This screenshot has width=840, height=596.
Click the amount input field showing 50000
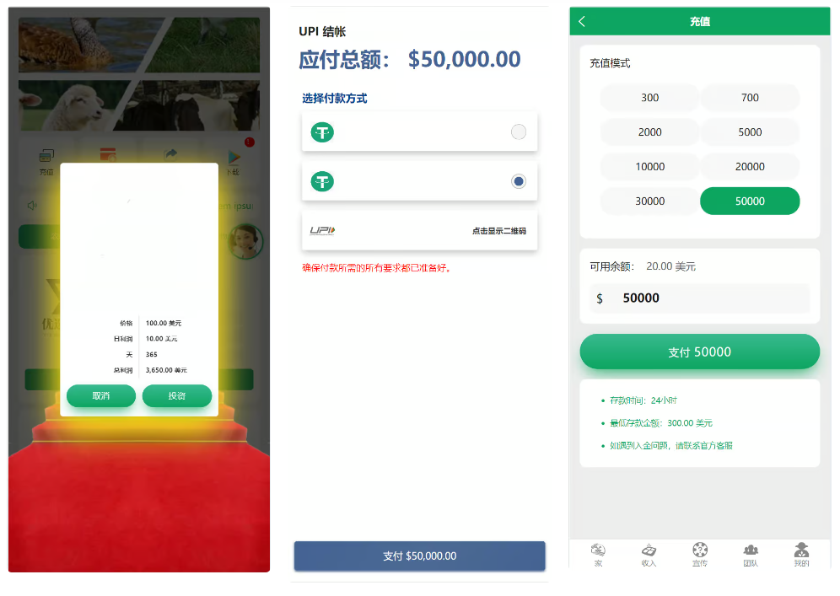pos(700,298)
